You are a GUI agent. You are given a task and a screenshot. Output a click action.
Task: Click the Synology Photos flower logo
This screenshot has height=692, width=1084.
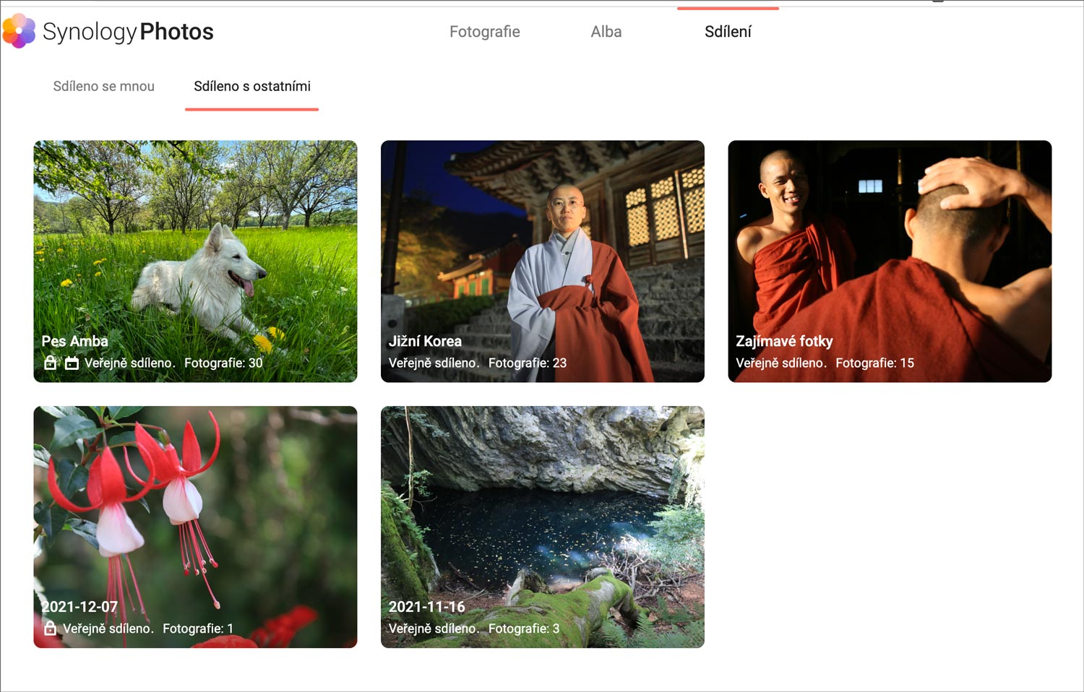coord(19,30)
